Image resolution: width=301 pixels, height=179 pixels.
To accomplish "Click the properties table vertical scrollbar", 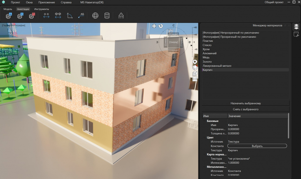I will (x=289, y=126).
